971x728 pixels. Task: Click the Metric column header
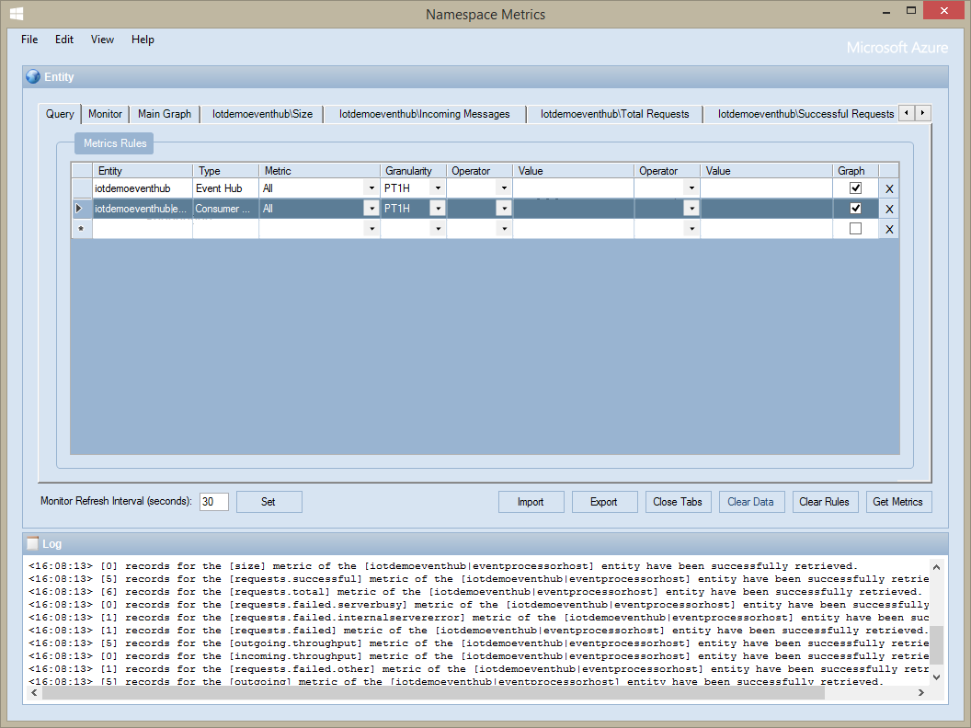[320, 171]
